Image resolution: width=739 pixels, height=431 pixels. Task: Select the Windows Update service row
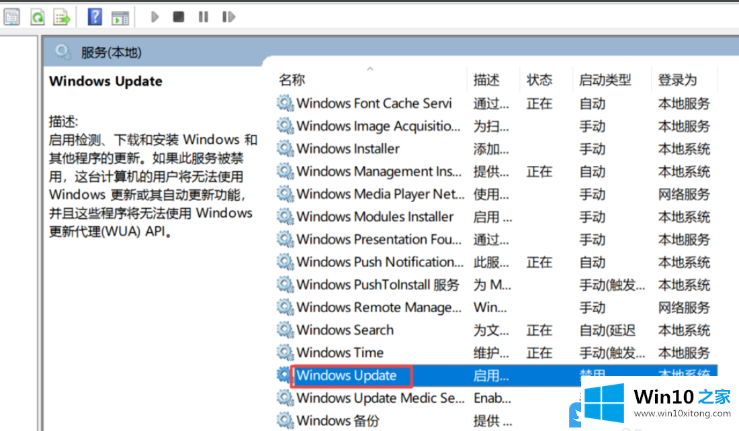347,376
